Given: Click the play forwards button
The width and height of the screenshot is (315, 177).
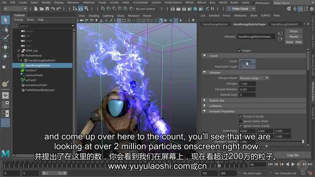Looking at the screenshot, I should [x=293, y=164].
